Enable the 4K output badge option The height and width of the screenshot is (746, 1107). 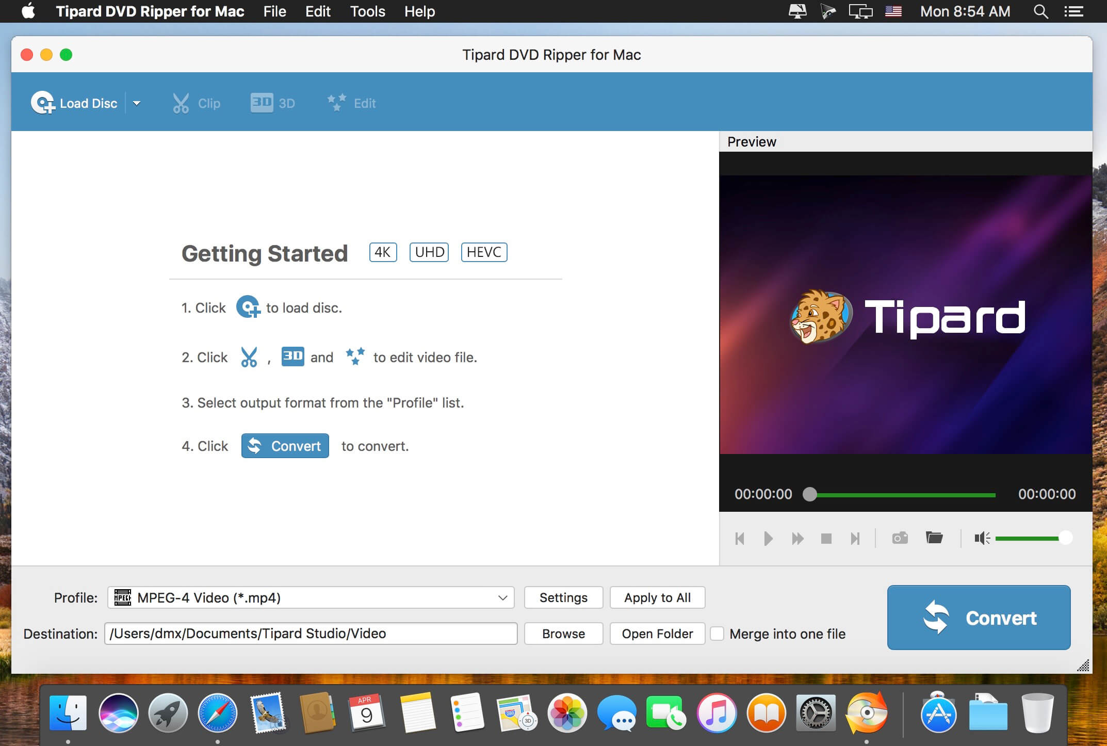point(382,251)
